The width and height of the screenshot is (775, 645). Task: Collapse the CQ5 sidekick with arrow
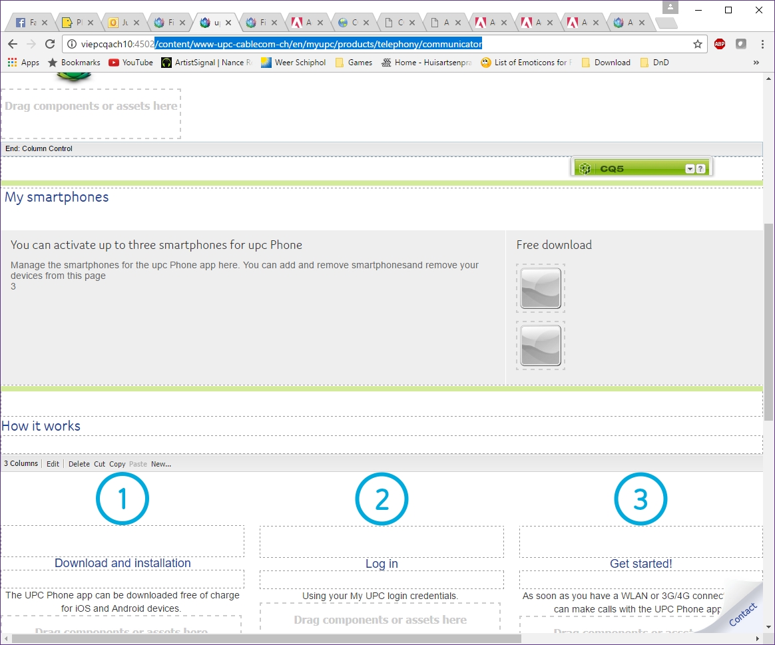pyautogui.click(x=690, y=169)
